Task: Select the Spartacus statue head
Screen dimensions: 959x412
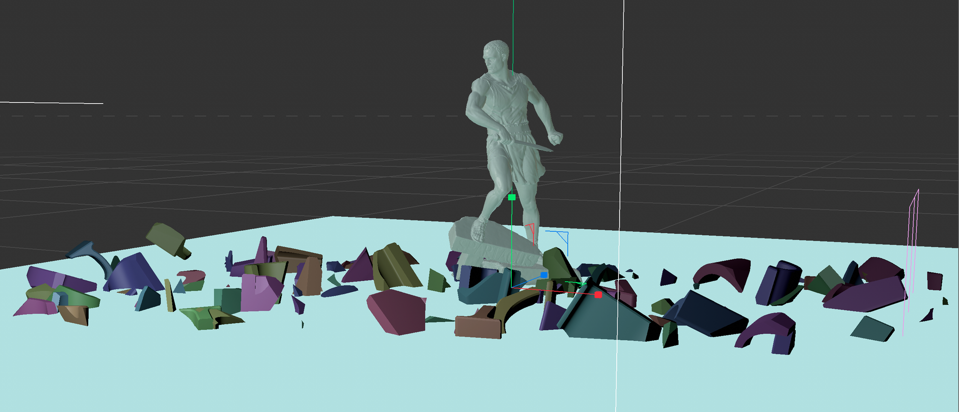Action: tap(495, 55)
